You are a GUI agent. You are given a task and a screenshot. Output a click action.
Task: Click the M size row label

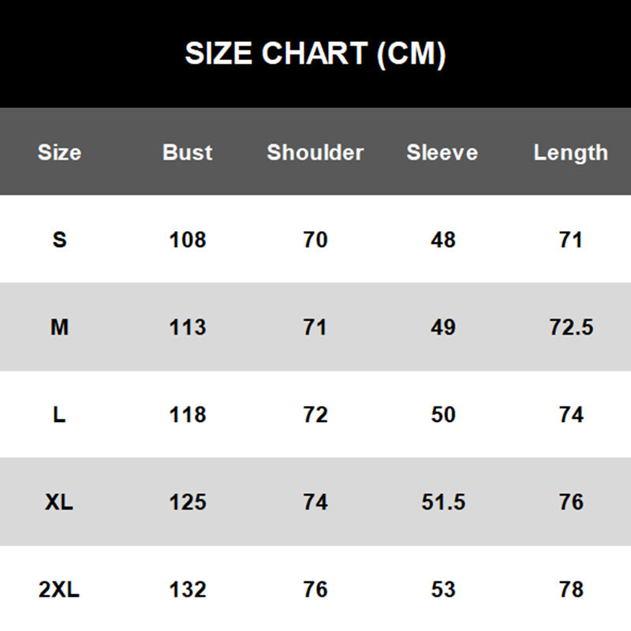[x=59, y=327]
